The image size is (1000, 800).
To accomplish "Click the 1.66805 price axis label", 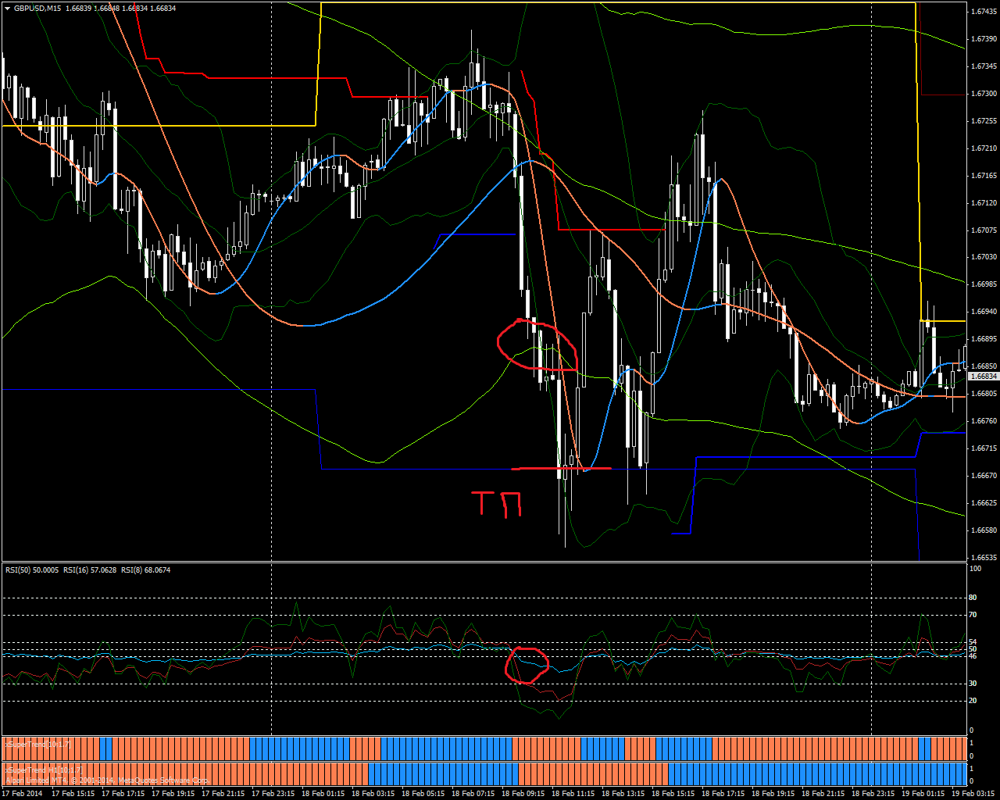I will [983, 394].
